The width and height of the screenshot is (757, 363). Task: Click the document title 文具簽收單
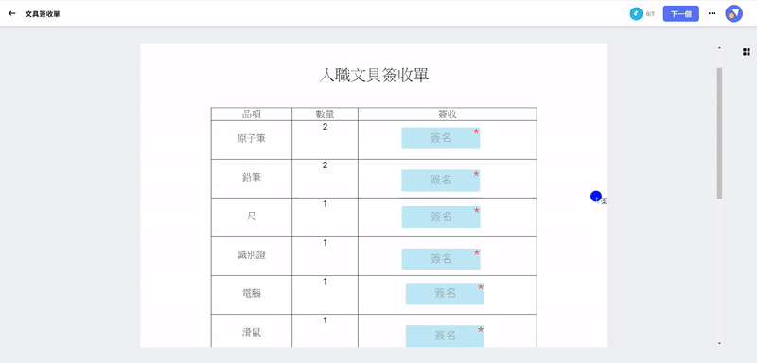point(43,14)
